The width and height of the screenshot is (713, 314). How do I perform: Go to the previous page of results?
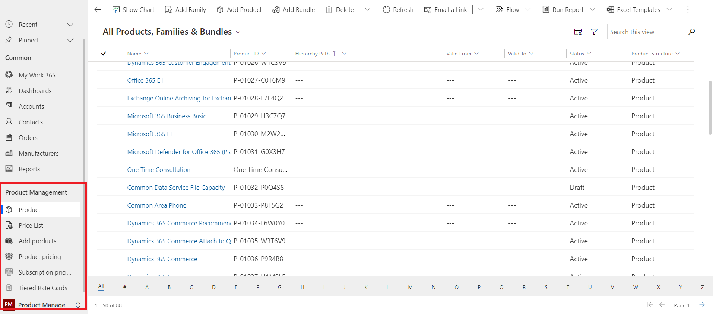tap(662, 305)
